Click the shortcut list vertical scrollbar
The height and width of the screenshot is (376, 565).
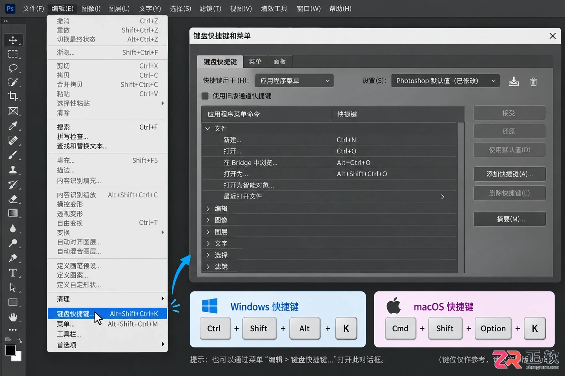pyautogui.click(x=461, y=197)
